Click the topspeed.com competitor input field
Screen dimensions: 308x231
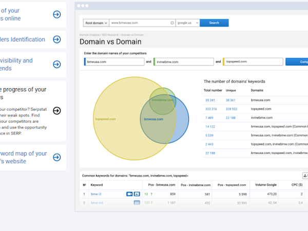[253, 62]
